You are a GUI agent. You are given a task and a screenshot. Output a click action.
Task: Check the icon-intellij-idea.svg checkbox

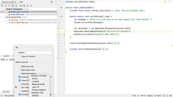(7, 23)
